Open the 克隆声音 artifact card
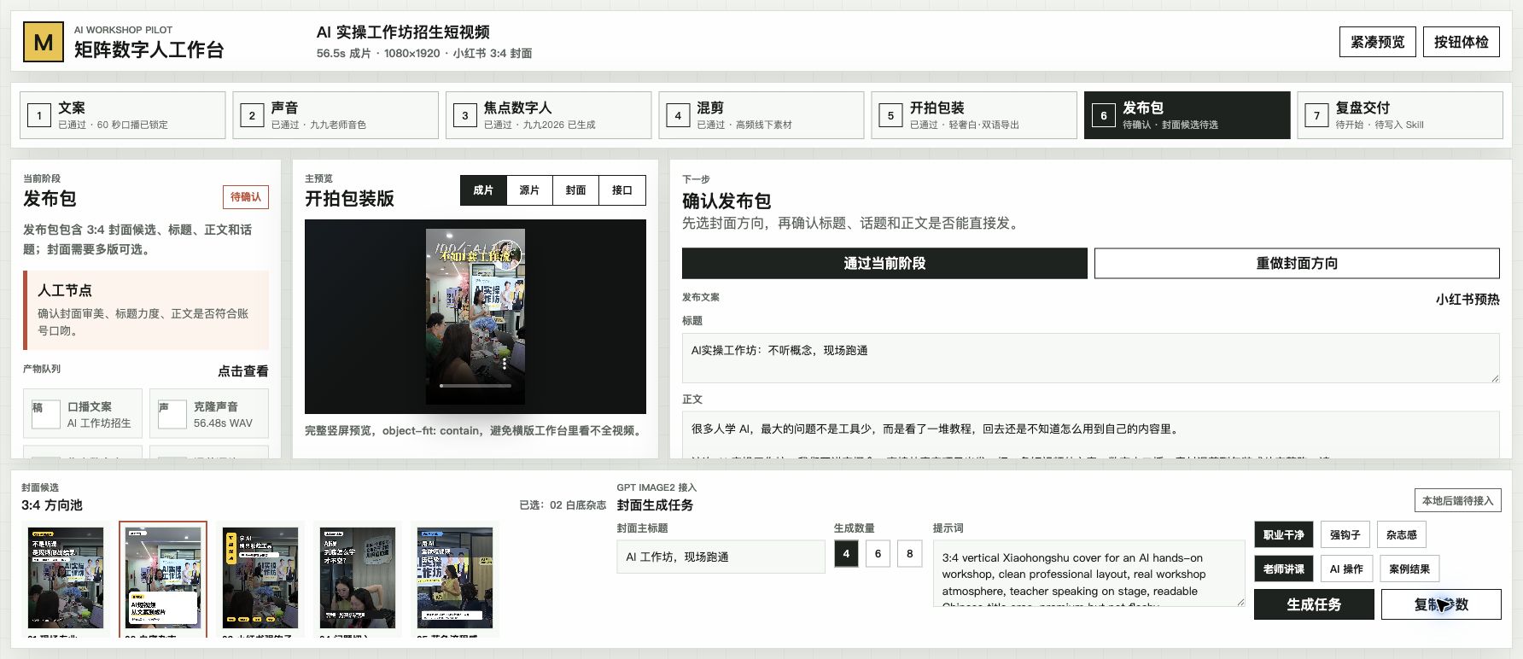The height and width of the screenshot is (659, 1523). (209, 414)
